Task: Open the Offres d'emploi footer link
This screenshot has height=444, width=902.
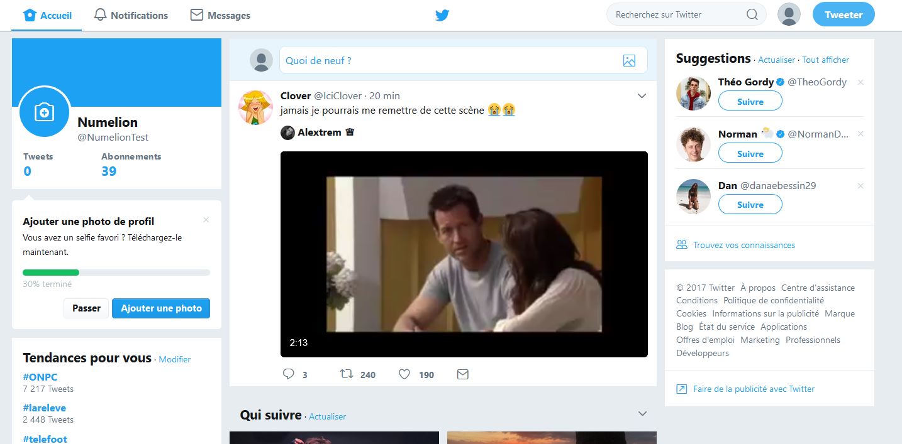Action: pyautogui.click(x=705, y=340)
